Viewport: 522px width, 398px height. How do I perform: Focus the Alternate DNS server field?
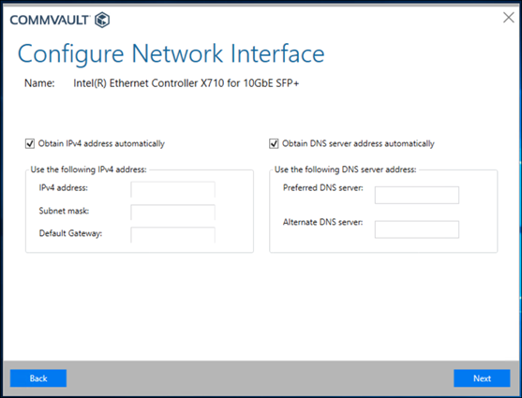(x=417, y=229)
